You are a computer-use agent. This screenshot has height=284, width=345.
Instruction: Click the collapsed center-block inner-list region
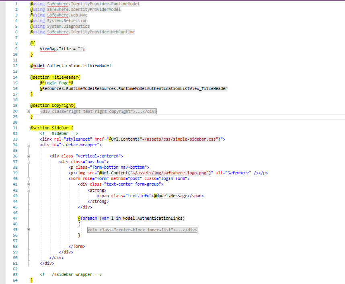[142, 230]
